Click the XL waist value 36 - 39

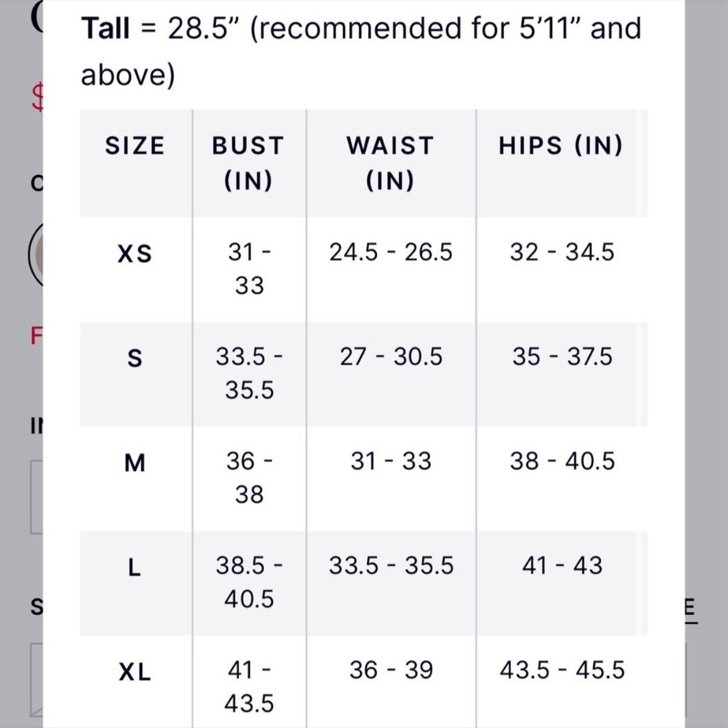pos(391,670)
